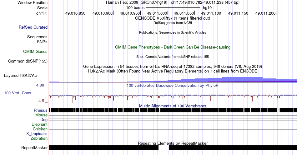Viewport: 297px width, 155px height.
Task: Click the 100 bases scale bar
Action: [173, 8]
